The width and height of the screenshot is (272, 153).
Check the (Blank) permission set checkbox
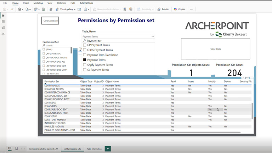click(x=44, y=50)
